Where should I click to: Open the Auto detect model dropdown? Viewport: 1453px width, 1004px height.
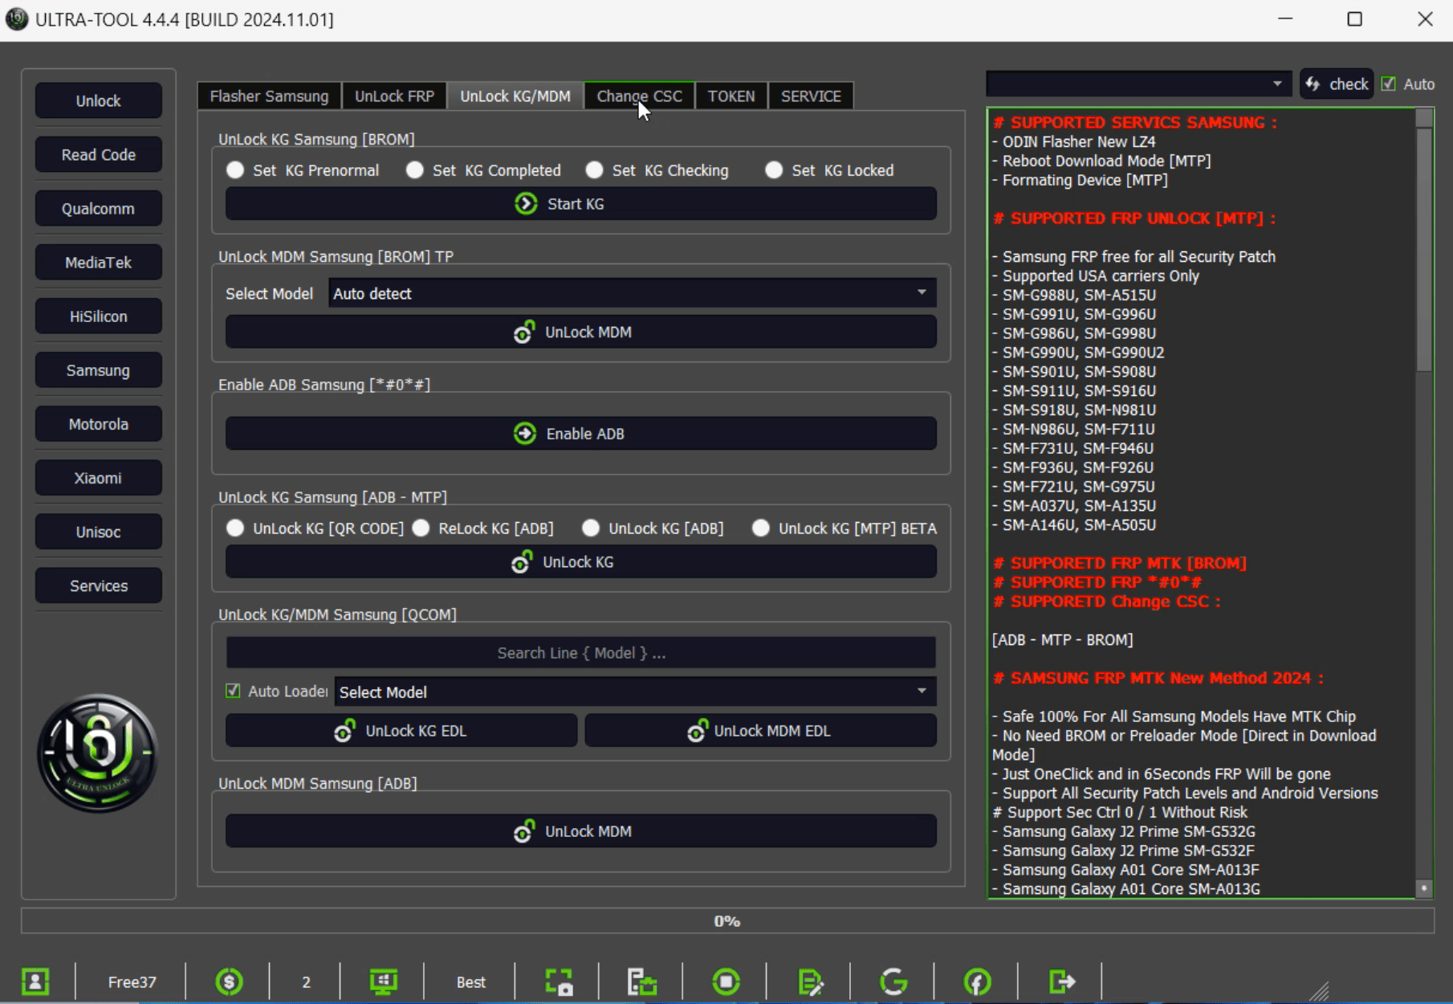633,293
